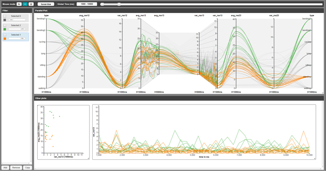Viewport: 326px width, 171px height.
Task: Click the var_rss13 (1000ms) scatter x-axis label
Action: (63, 157)
